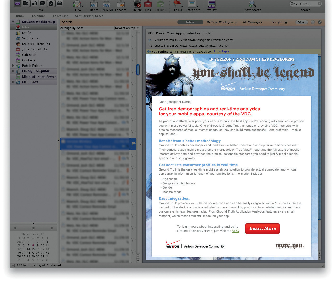
Task: Open the Notes view icon
Action: (x=43, y=4)
